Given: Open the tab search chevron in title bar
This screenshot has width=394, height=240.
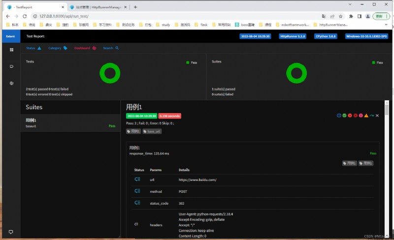Looking at the screenshot, I should 350,4.
